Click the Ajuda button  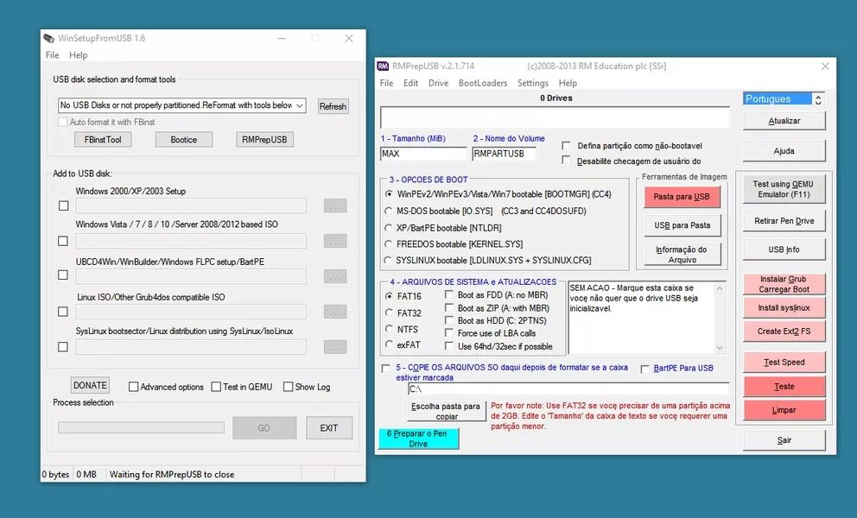pos(784,151)
